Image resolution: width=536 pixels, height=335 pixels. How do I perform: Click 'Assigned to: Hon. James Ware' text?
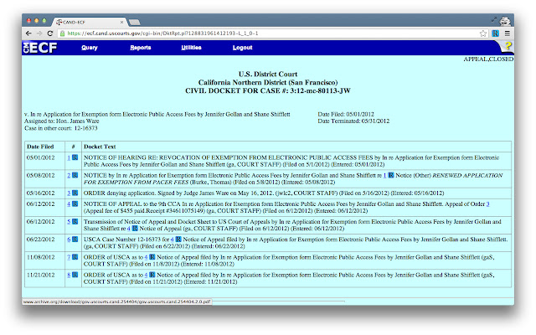(x=61, y=121)
